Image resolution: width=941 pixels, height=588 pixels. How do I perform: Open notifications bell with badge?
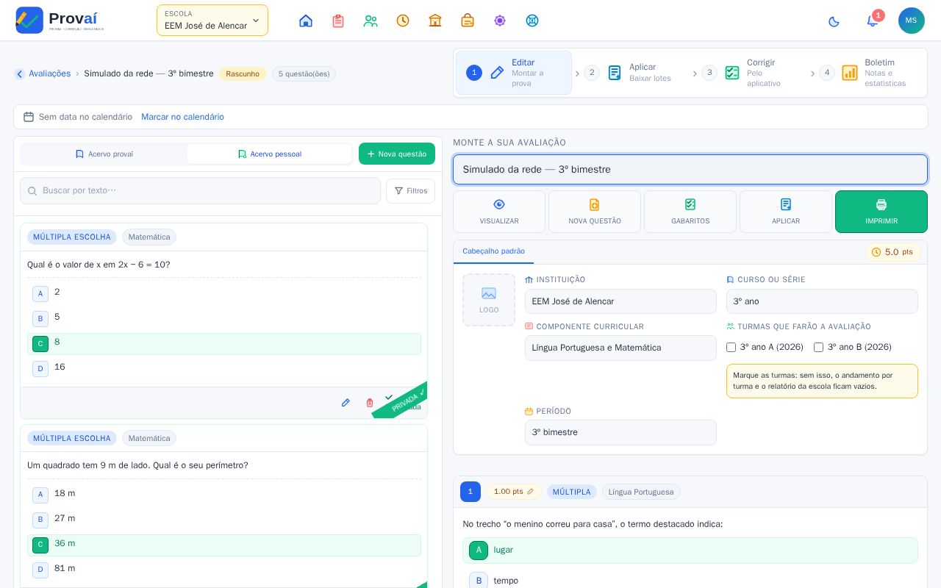pos(873,21)
